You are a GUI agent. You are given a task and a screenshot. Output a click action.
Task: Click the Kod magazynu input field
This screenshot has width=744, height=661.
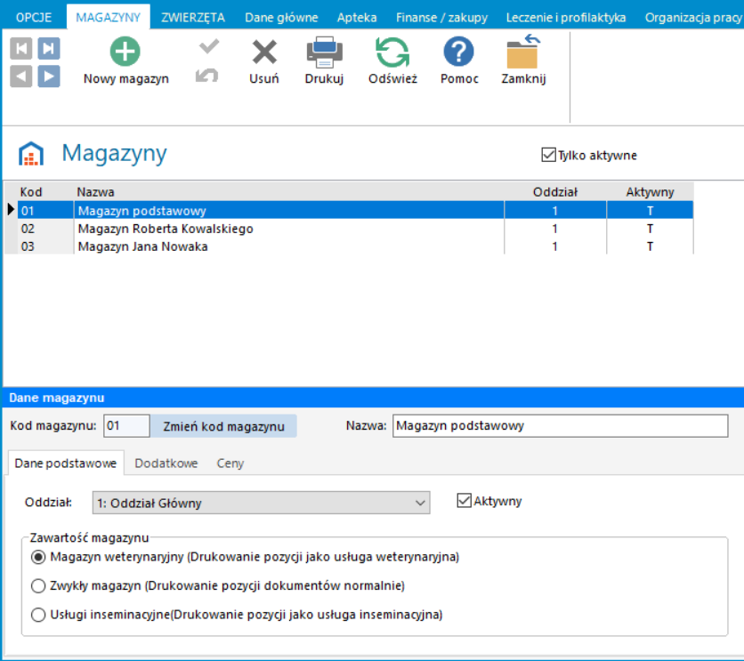pyautogui.click(x=126, y=426)
